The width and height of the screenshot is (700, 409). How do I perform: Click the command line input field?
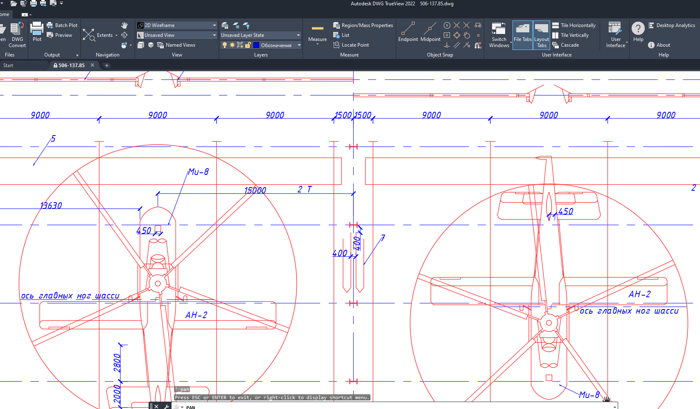tap(397, 407)
